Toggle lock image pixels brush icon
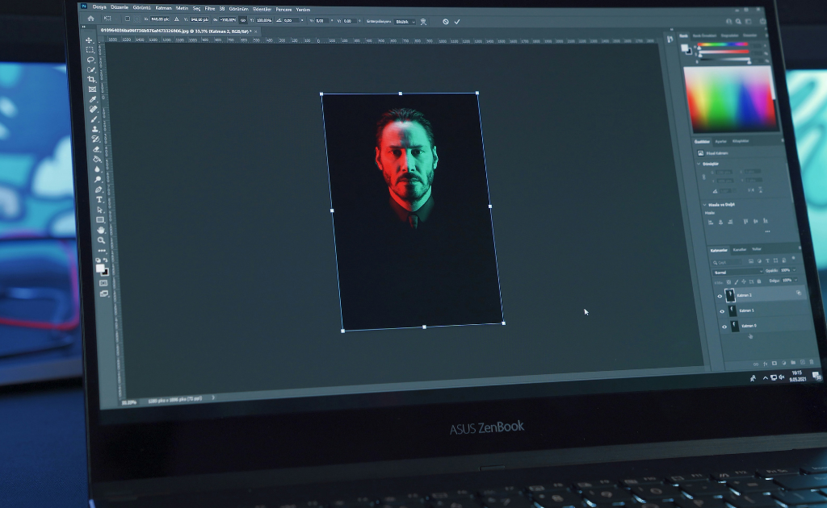The image size is (827, 508). pos(737,282)
